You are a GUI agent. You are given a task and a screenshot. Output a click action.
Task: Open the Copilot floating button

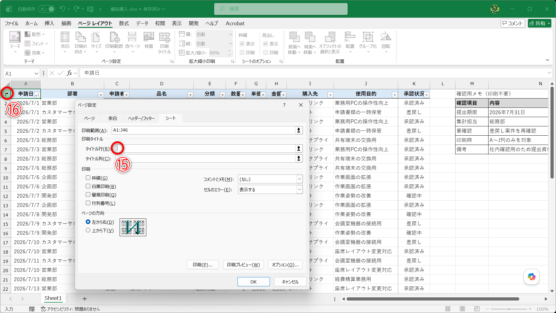click(531, 276)
